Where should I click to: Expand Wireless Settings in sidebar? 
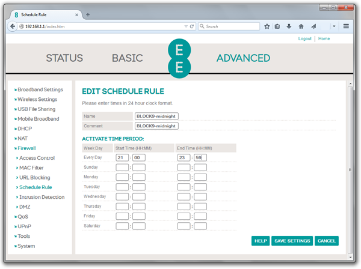click(x=36, y=100)
